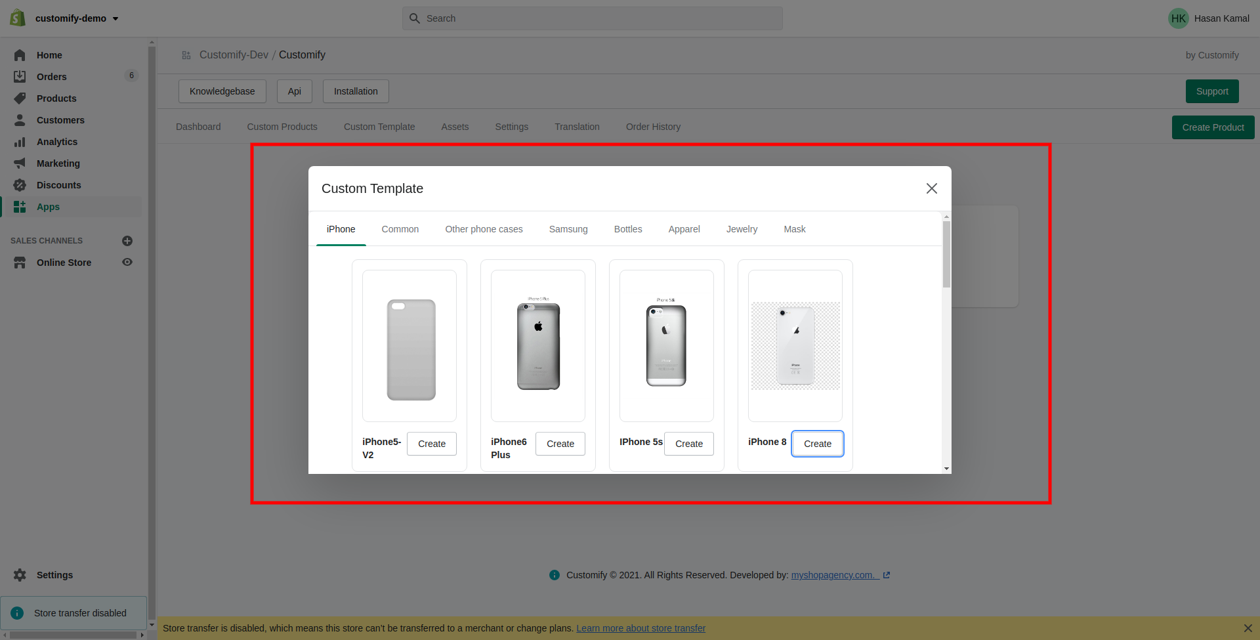Switch to Custom Template page tab
This screenshot has width=1260, height=640.
[379, 127]
